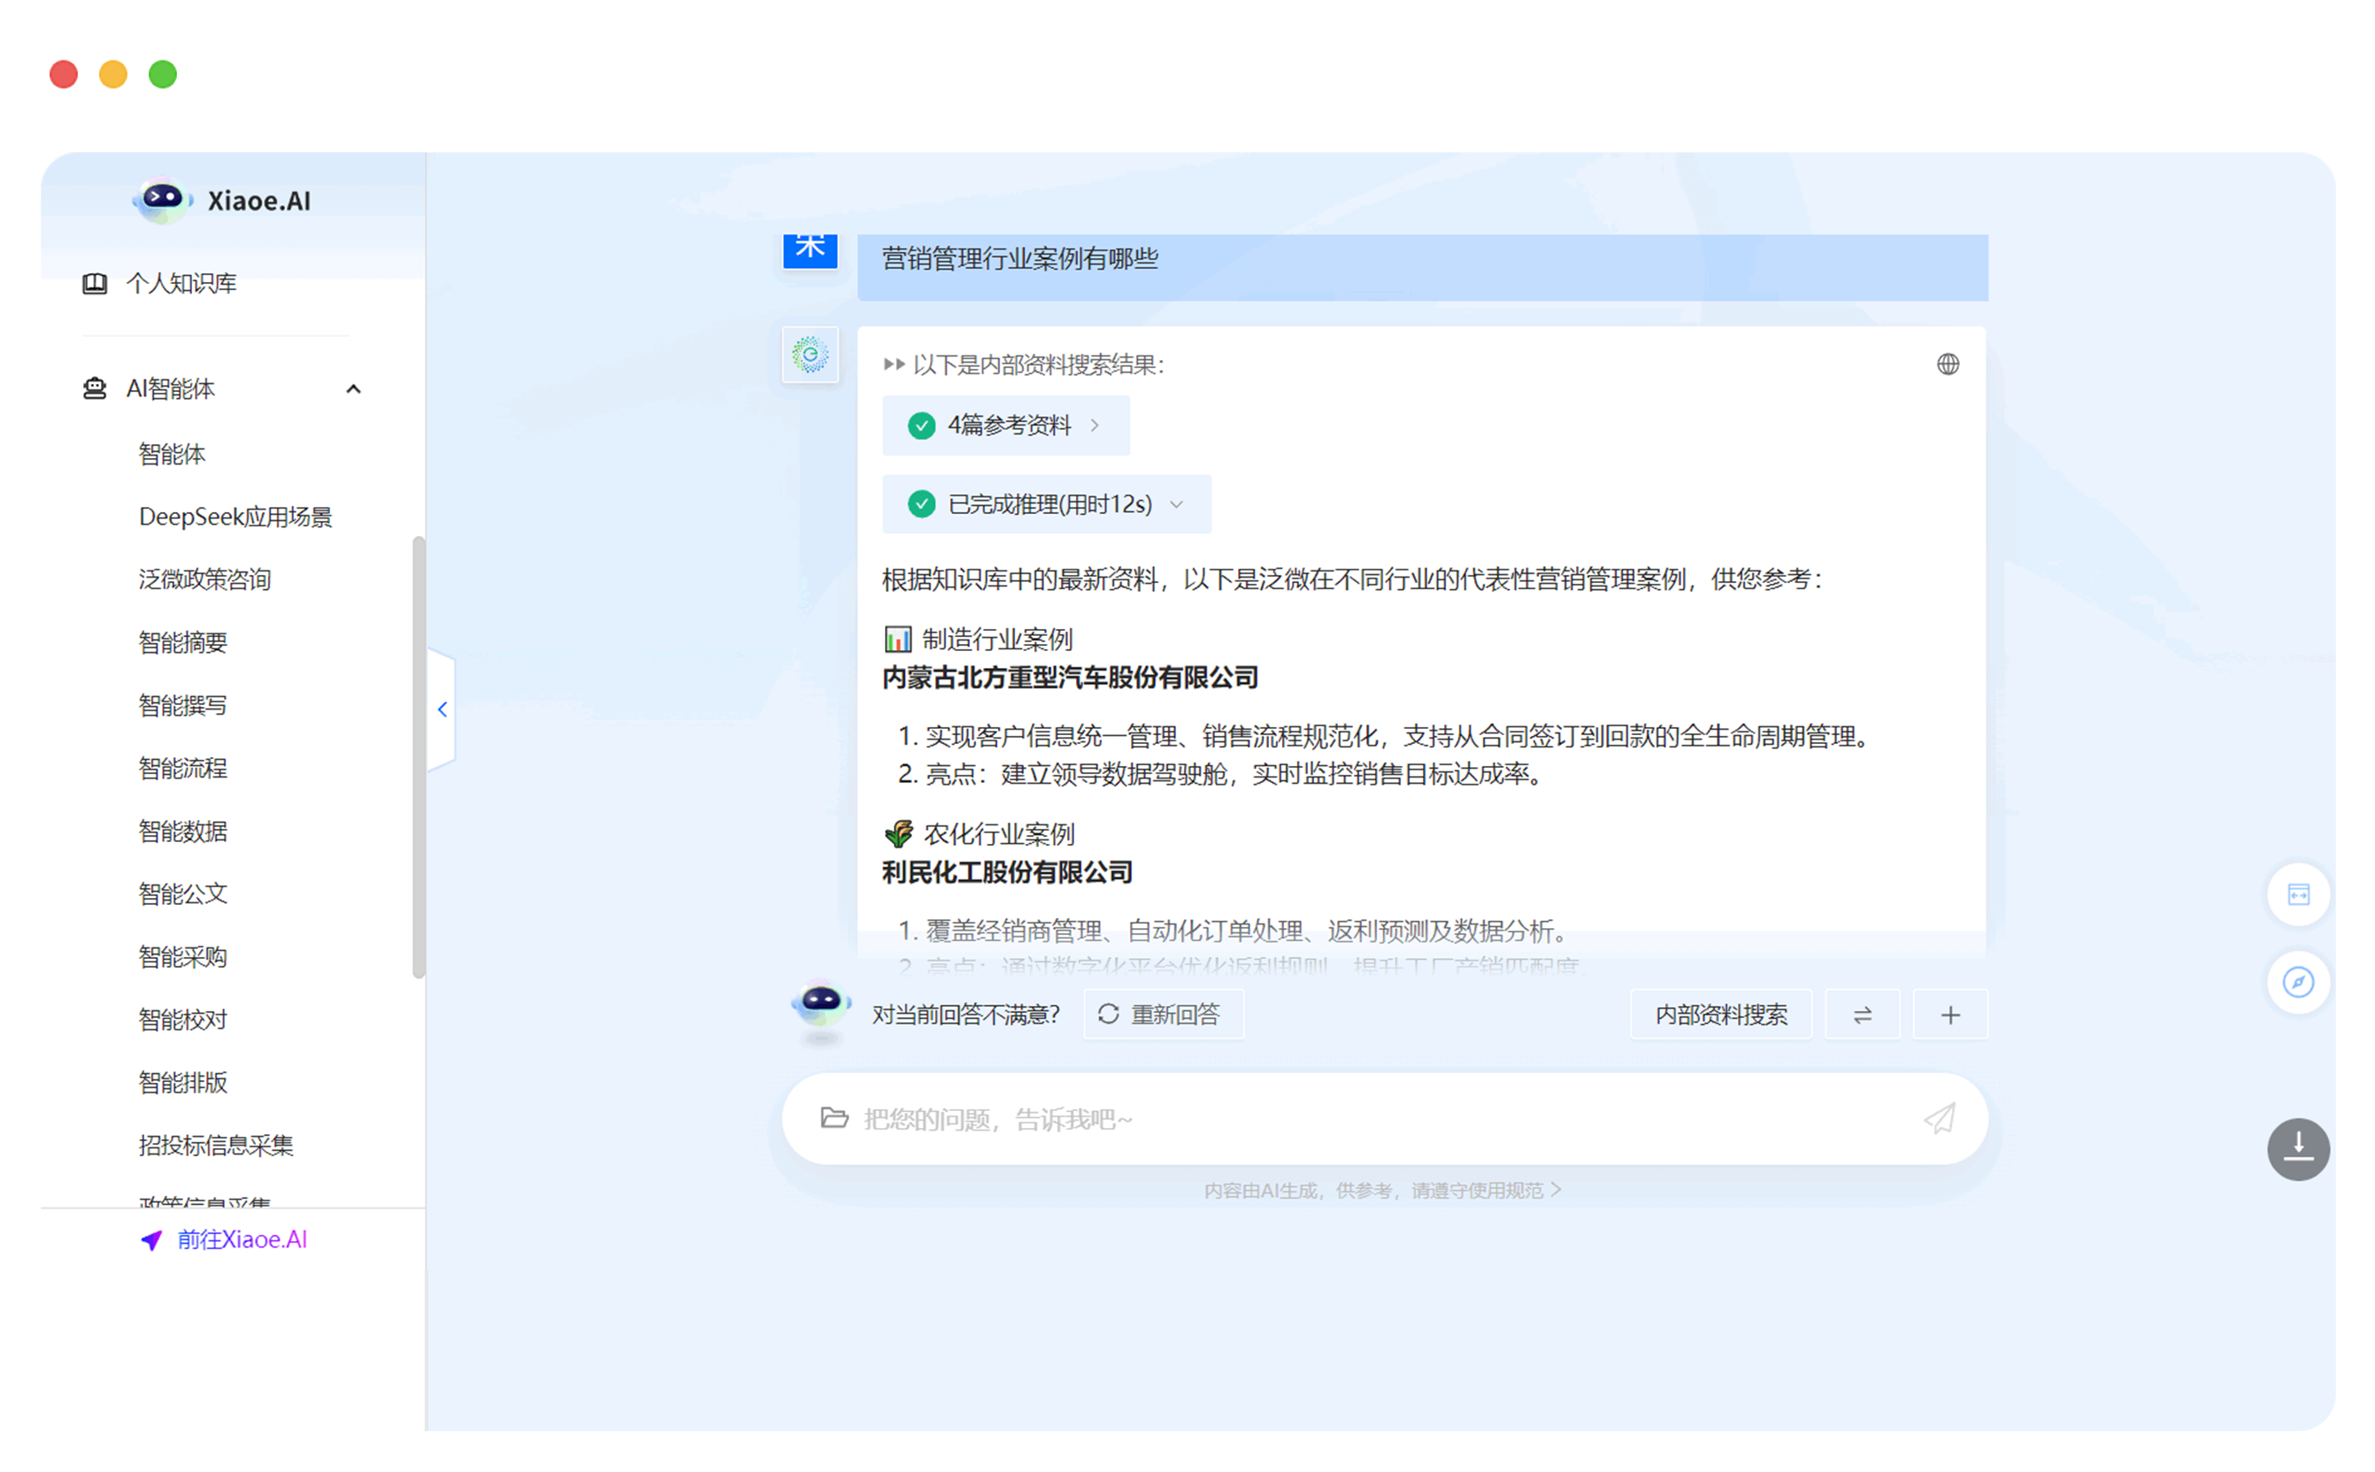Click the window layout icon on right edge
Screen dimensions: 2375x1472
2297,894
